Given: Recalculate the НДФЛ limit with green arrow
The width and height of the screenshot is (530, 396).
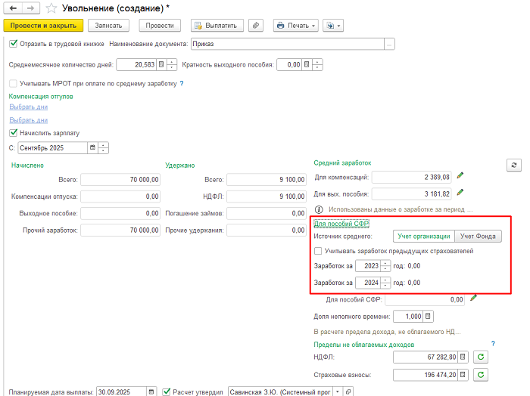Looking at the screenshot, I should [481, 357].
